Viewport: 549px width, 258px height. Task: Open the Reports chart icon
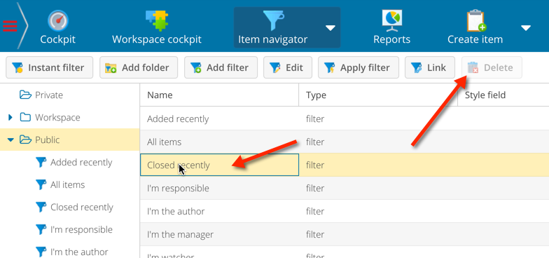[x=391, y=21]
